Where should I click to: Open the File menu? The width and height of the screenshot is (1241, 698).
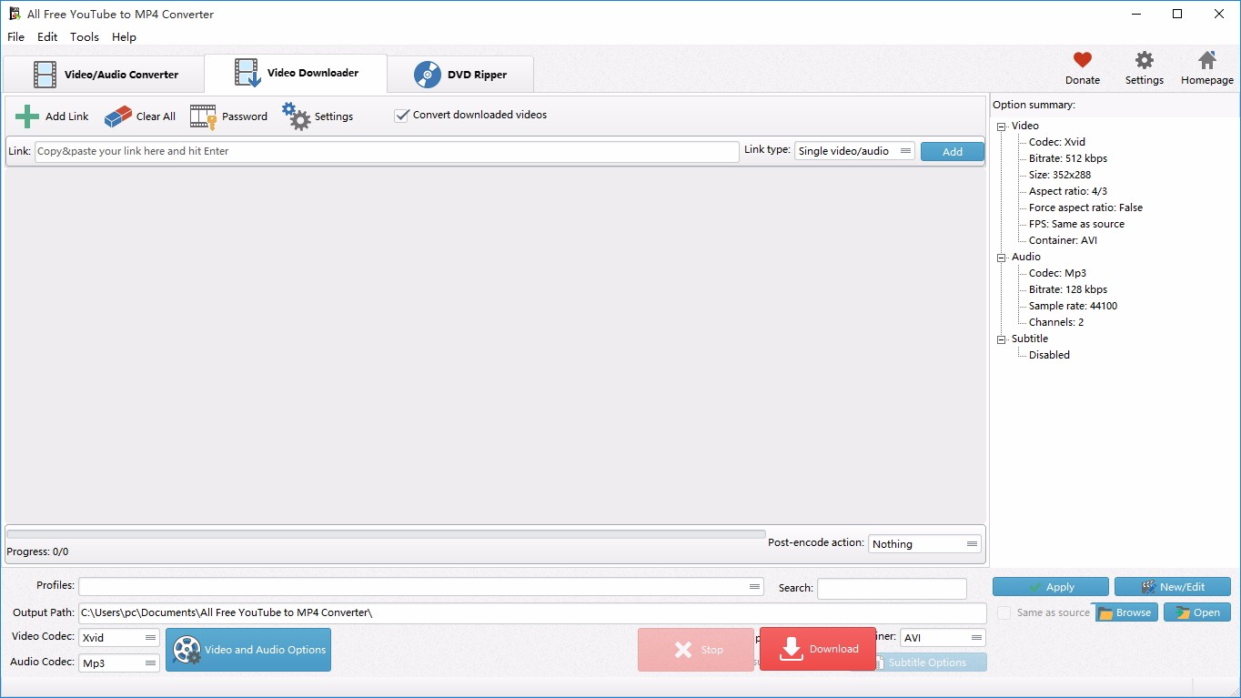[x=16, y=37]
